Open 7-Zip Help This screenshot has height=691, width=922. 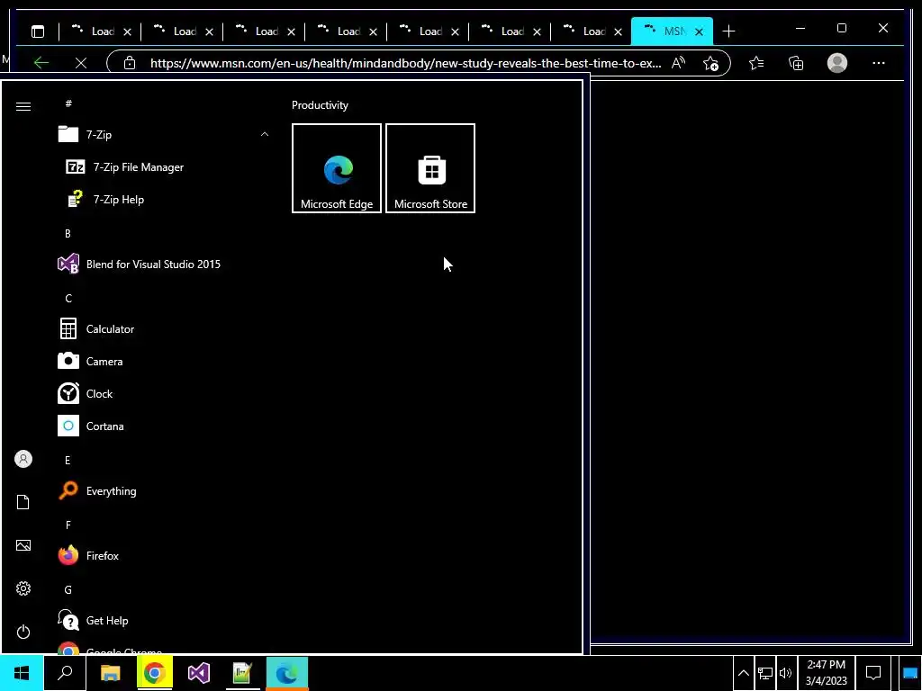[164, 199]
